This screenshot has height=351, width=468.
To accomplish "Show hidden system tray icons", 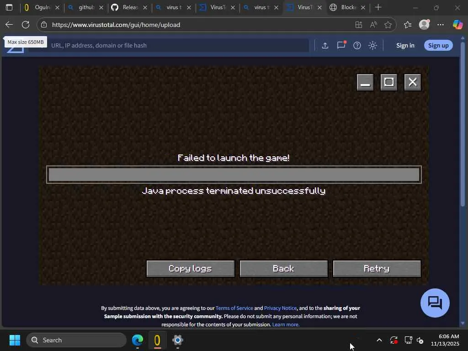I will point(379,340).
